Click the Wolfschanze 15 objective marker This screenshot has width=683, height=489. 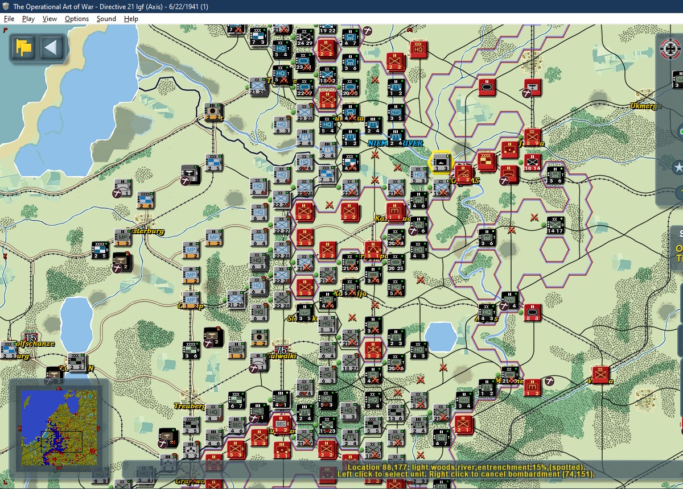(30, 337)
